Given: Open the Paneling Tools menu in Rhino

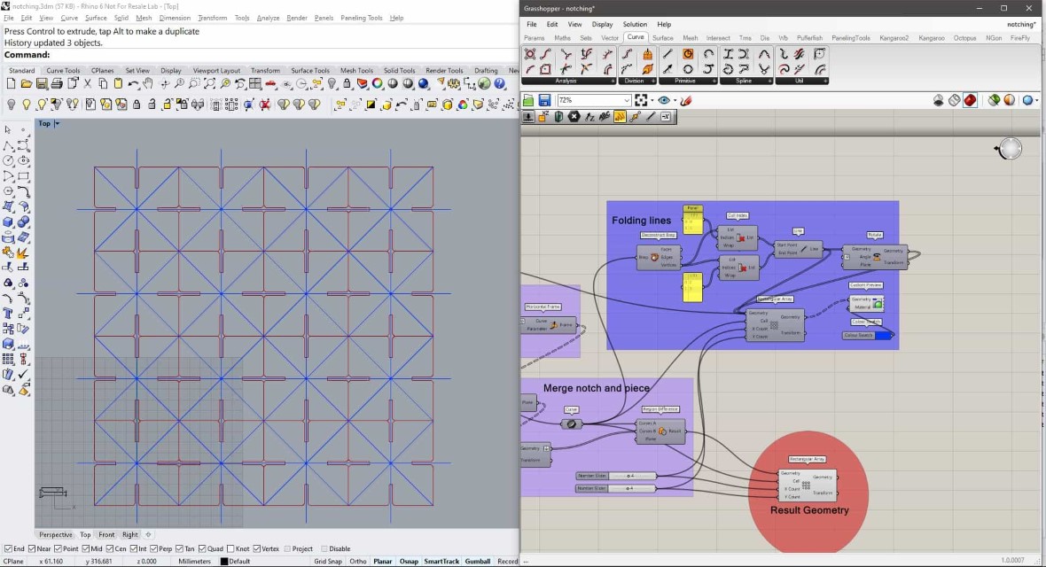Looking at the screenshot, I should (361, 18).
